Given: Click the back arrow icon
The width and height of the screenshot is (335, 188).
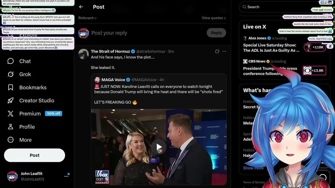Looking at the screenshot, I should pyautogui.click(x=81, y=7).
